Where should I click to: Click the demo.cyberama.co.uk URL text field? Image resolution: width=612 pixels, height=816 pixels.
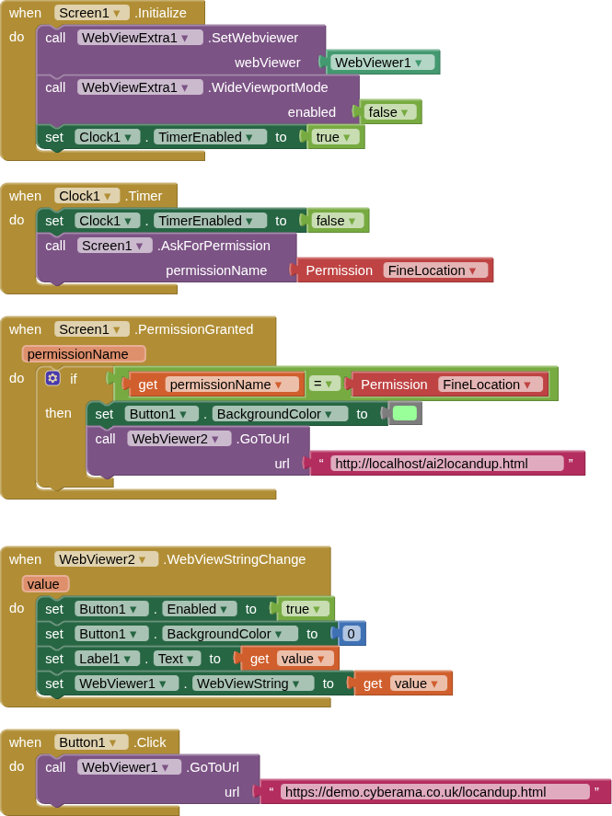[x=434, y=792]
